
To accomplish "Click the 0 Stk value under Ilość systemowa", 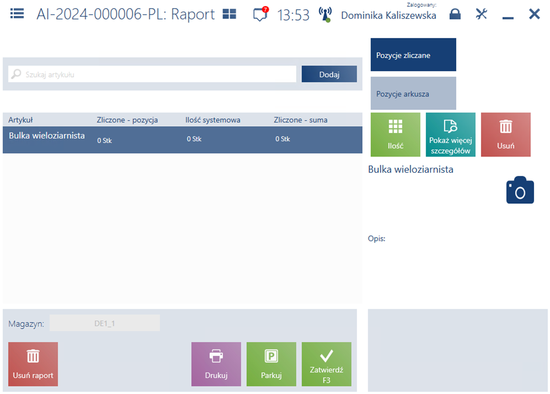I will (194, 139).
